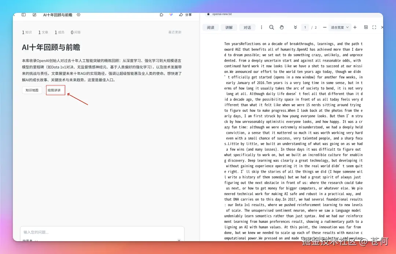Screen dimensions: 396x254
Task: Click the double-chevron down icon
Action: 295,27
